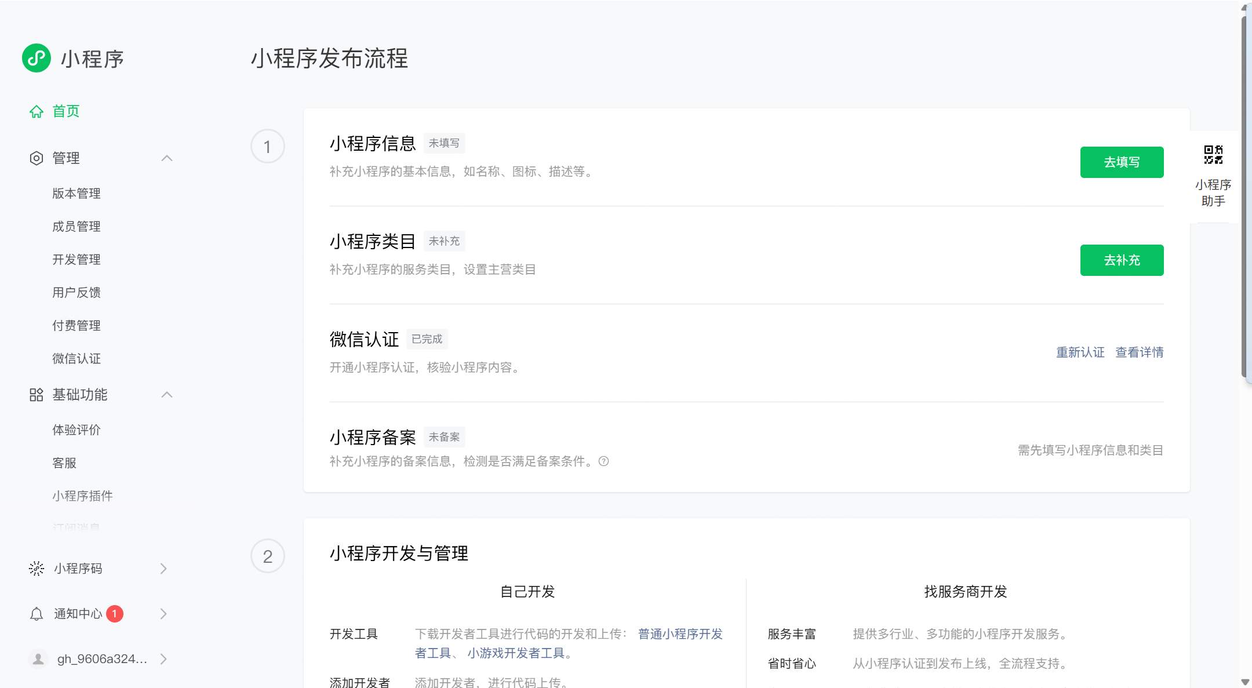The height and width of the screenshot is (688, 1252).
Task: Click the account avatar icon
Action: 38,659
